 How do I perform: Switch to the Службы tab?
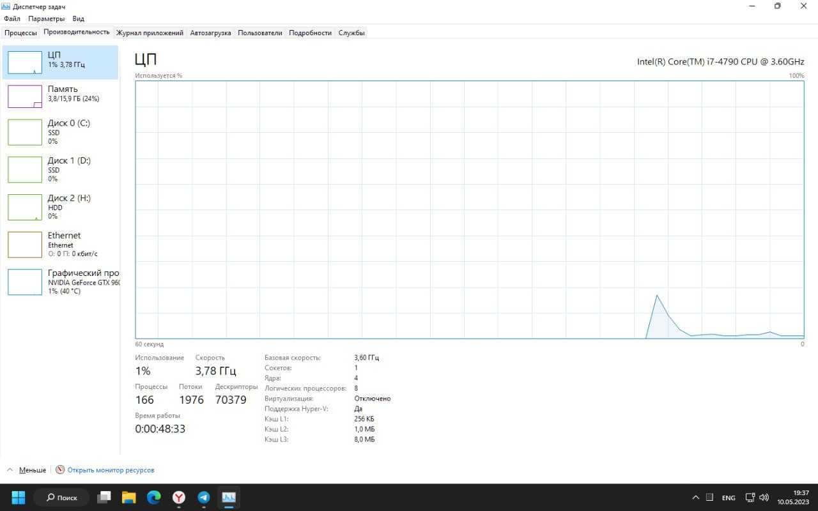(351, 33)
